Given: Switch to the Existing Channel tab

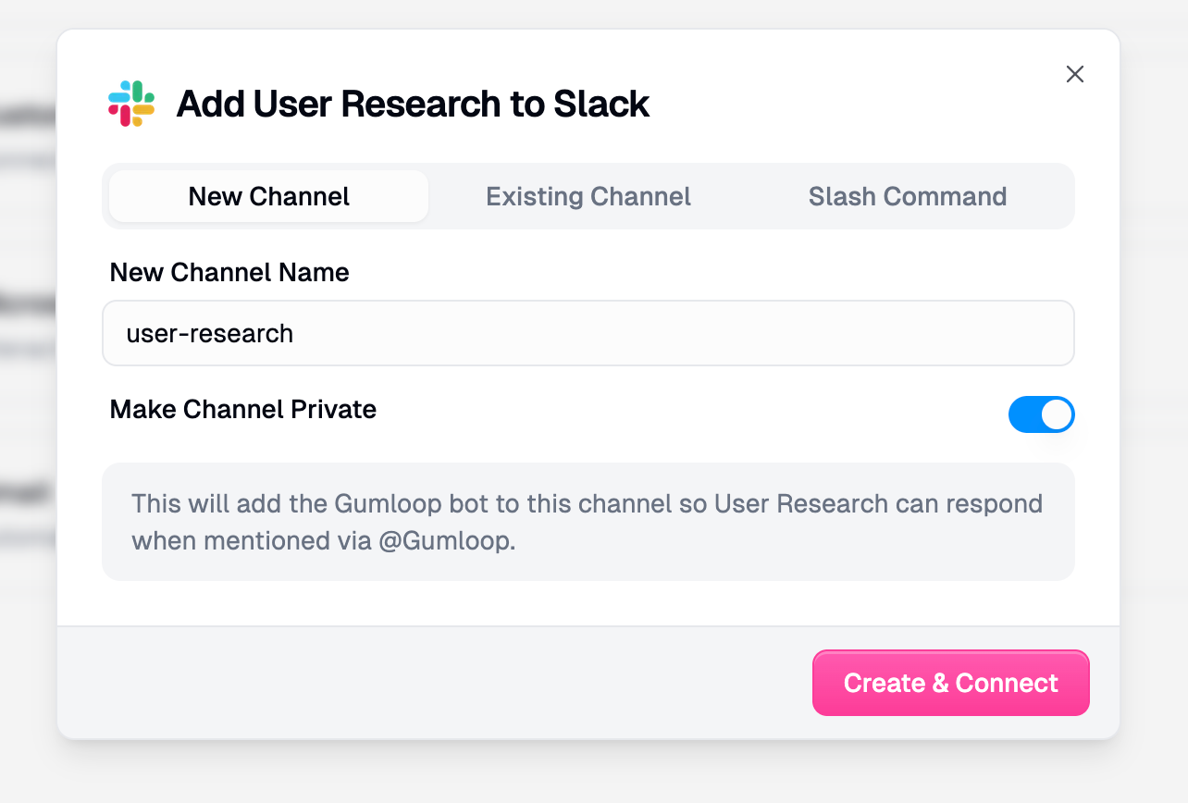Looking at the screenshot, I should (588, 196).
